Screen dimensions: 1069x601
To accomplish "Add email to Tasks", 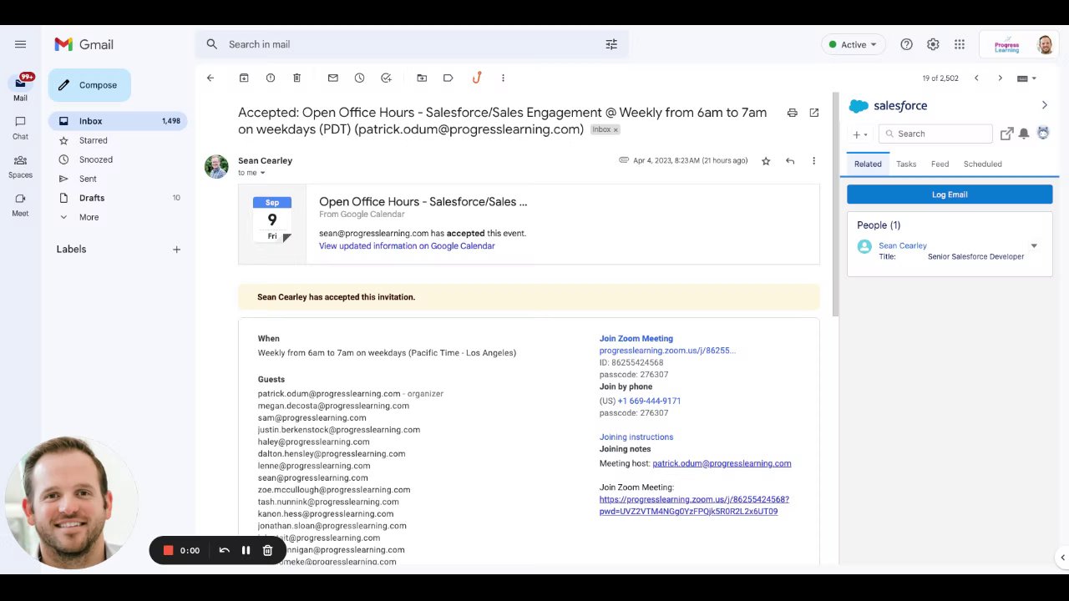I will (386, 78).
